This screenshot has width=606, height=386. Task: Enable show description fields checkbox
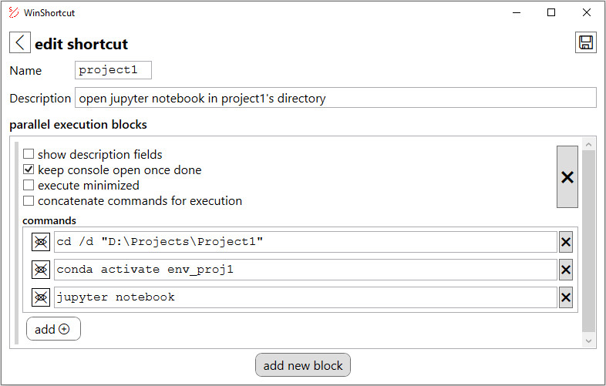(29, 155)
